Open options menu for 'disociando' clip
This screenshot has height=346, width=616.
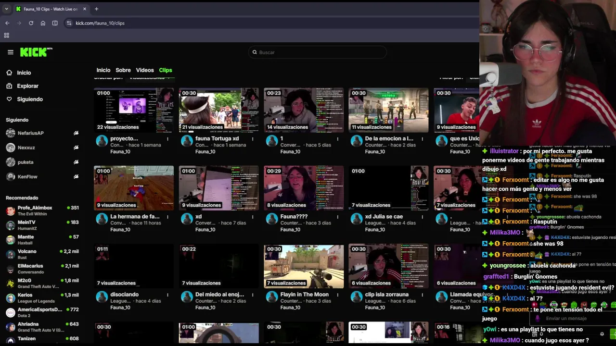pyautogui.click(x=168, y=295)
